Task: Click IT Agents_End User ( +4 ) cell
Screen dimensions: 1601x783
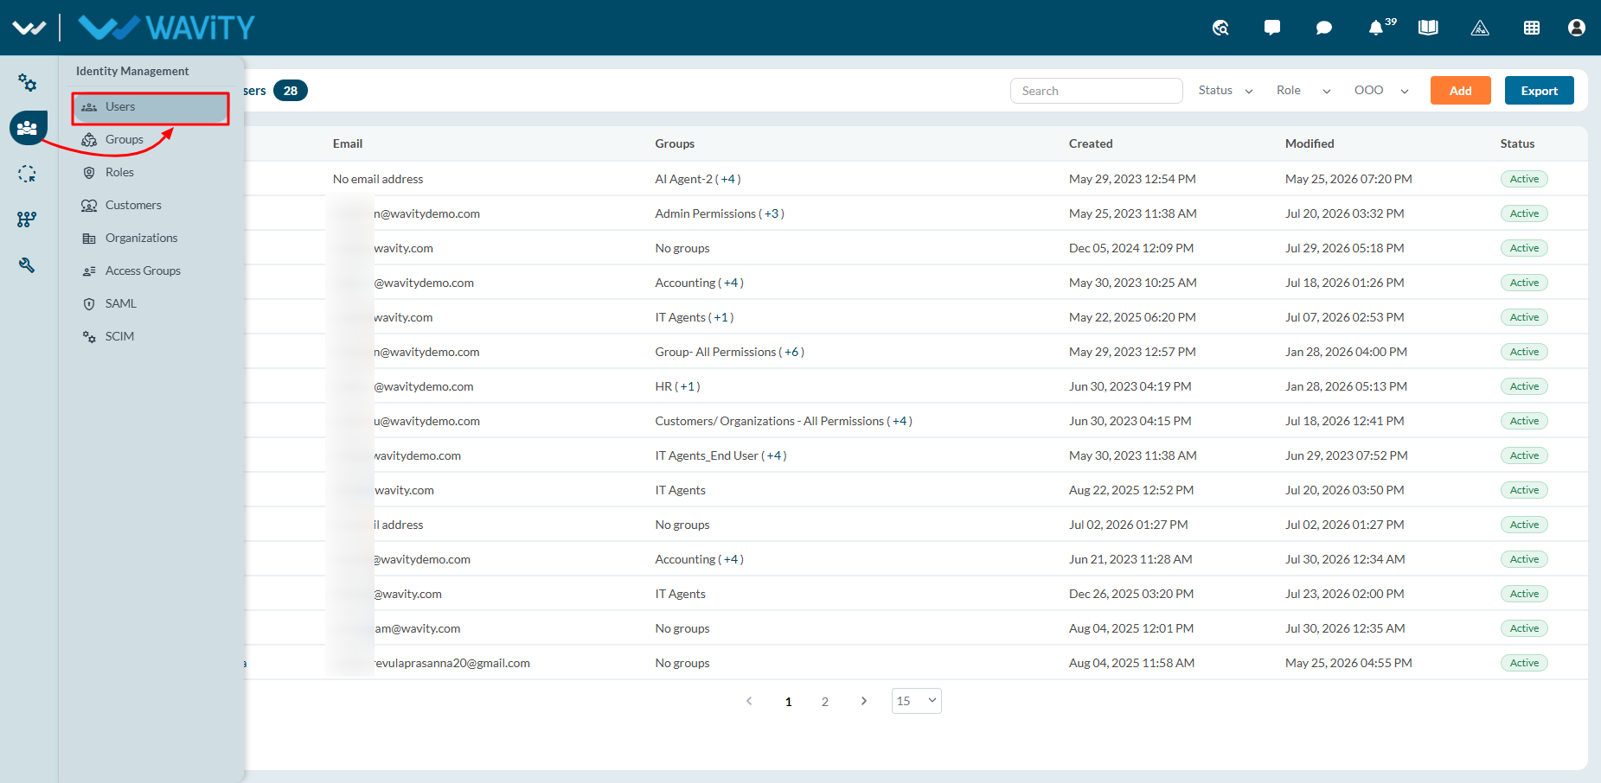Action: click(x=720, y=455)
